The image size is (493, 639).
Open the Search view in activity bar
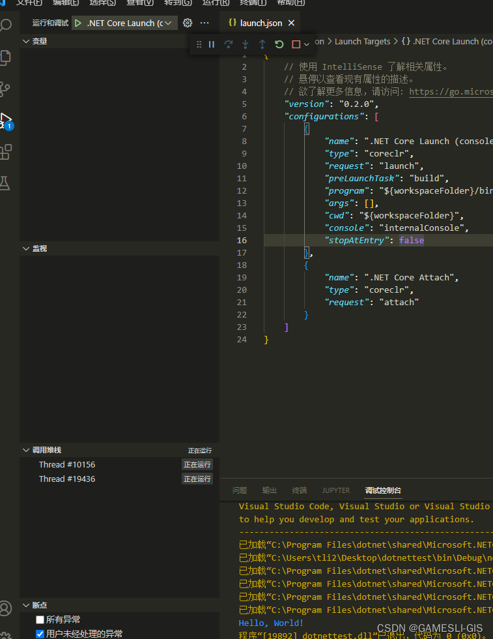pos(5,25)
